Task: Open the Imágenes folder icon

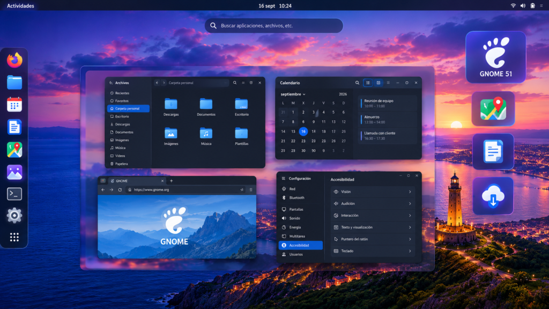Action: 171,134
